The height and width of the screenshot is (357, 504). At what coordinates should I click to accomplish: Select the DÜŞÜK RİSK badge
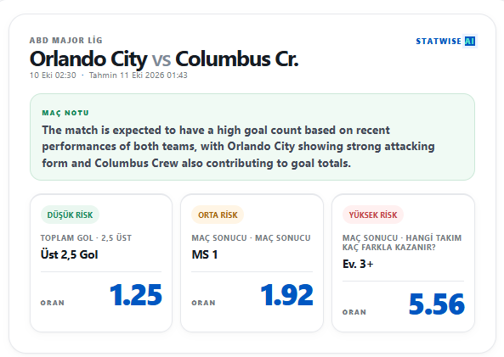coord(70,215)
